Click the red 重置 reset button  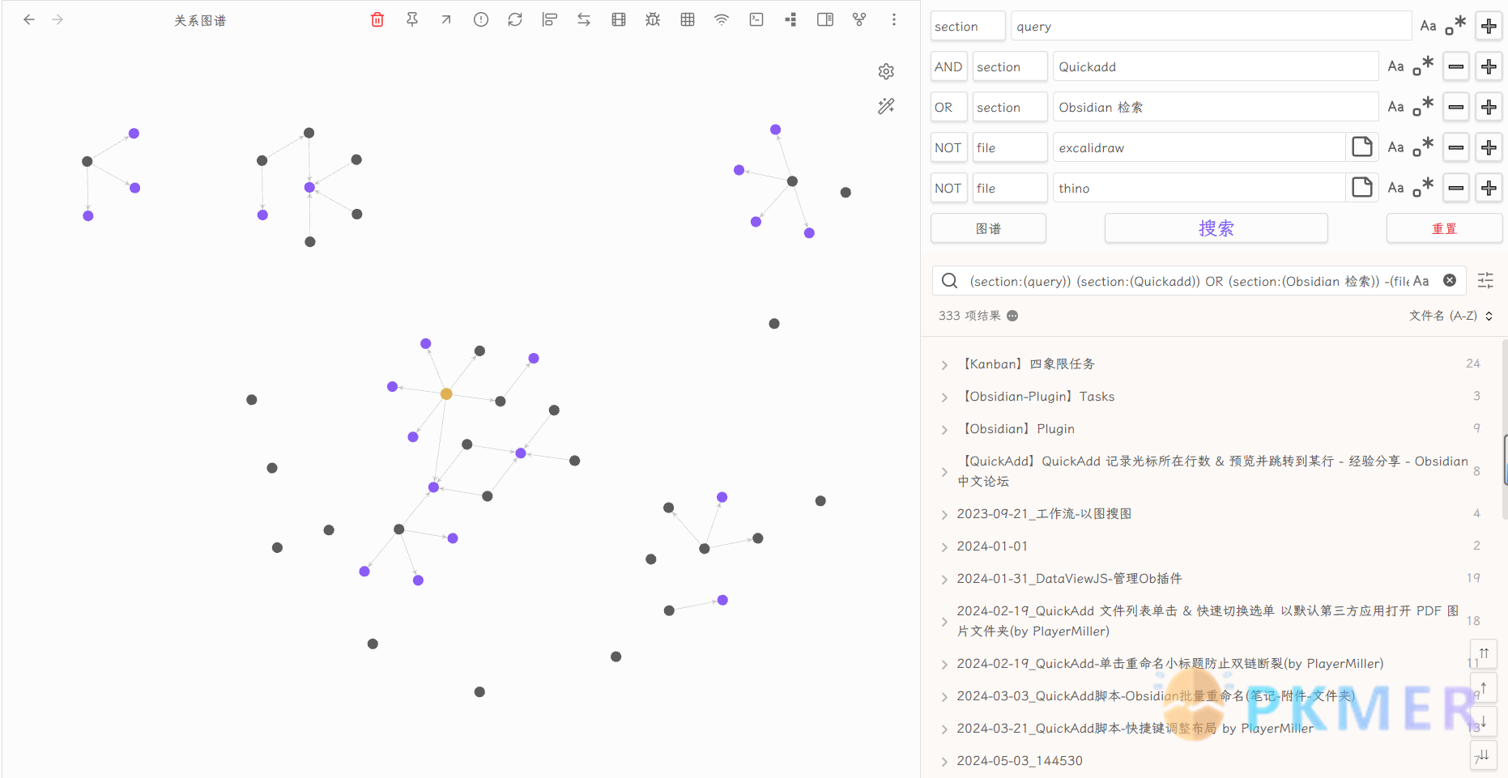point(1443,228)
